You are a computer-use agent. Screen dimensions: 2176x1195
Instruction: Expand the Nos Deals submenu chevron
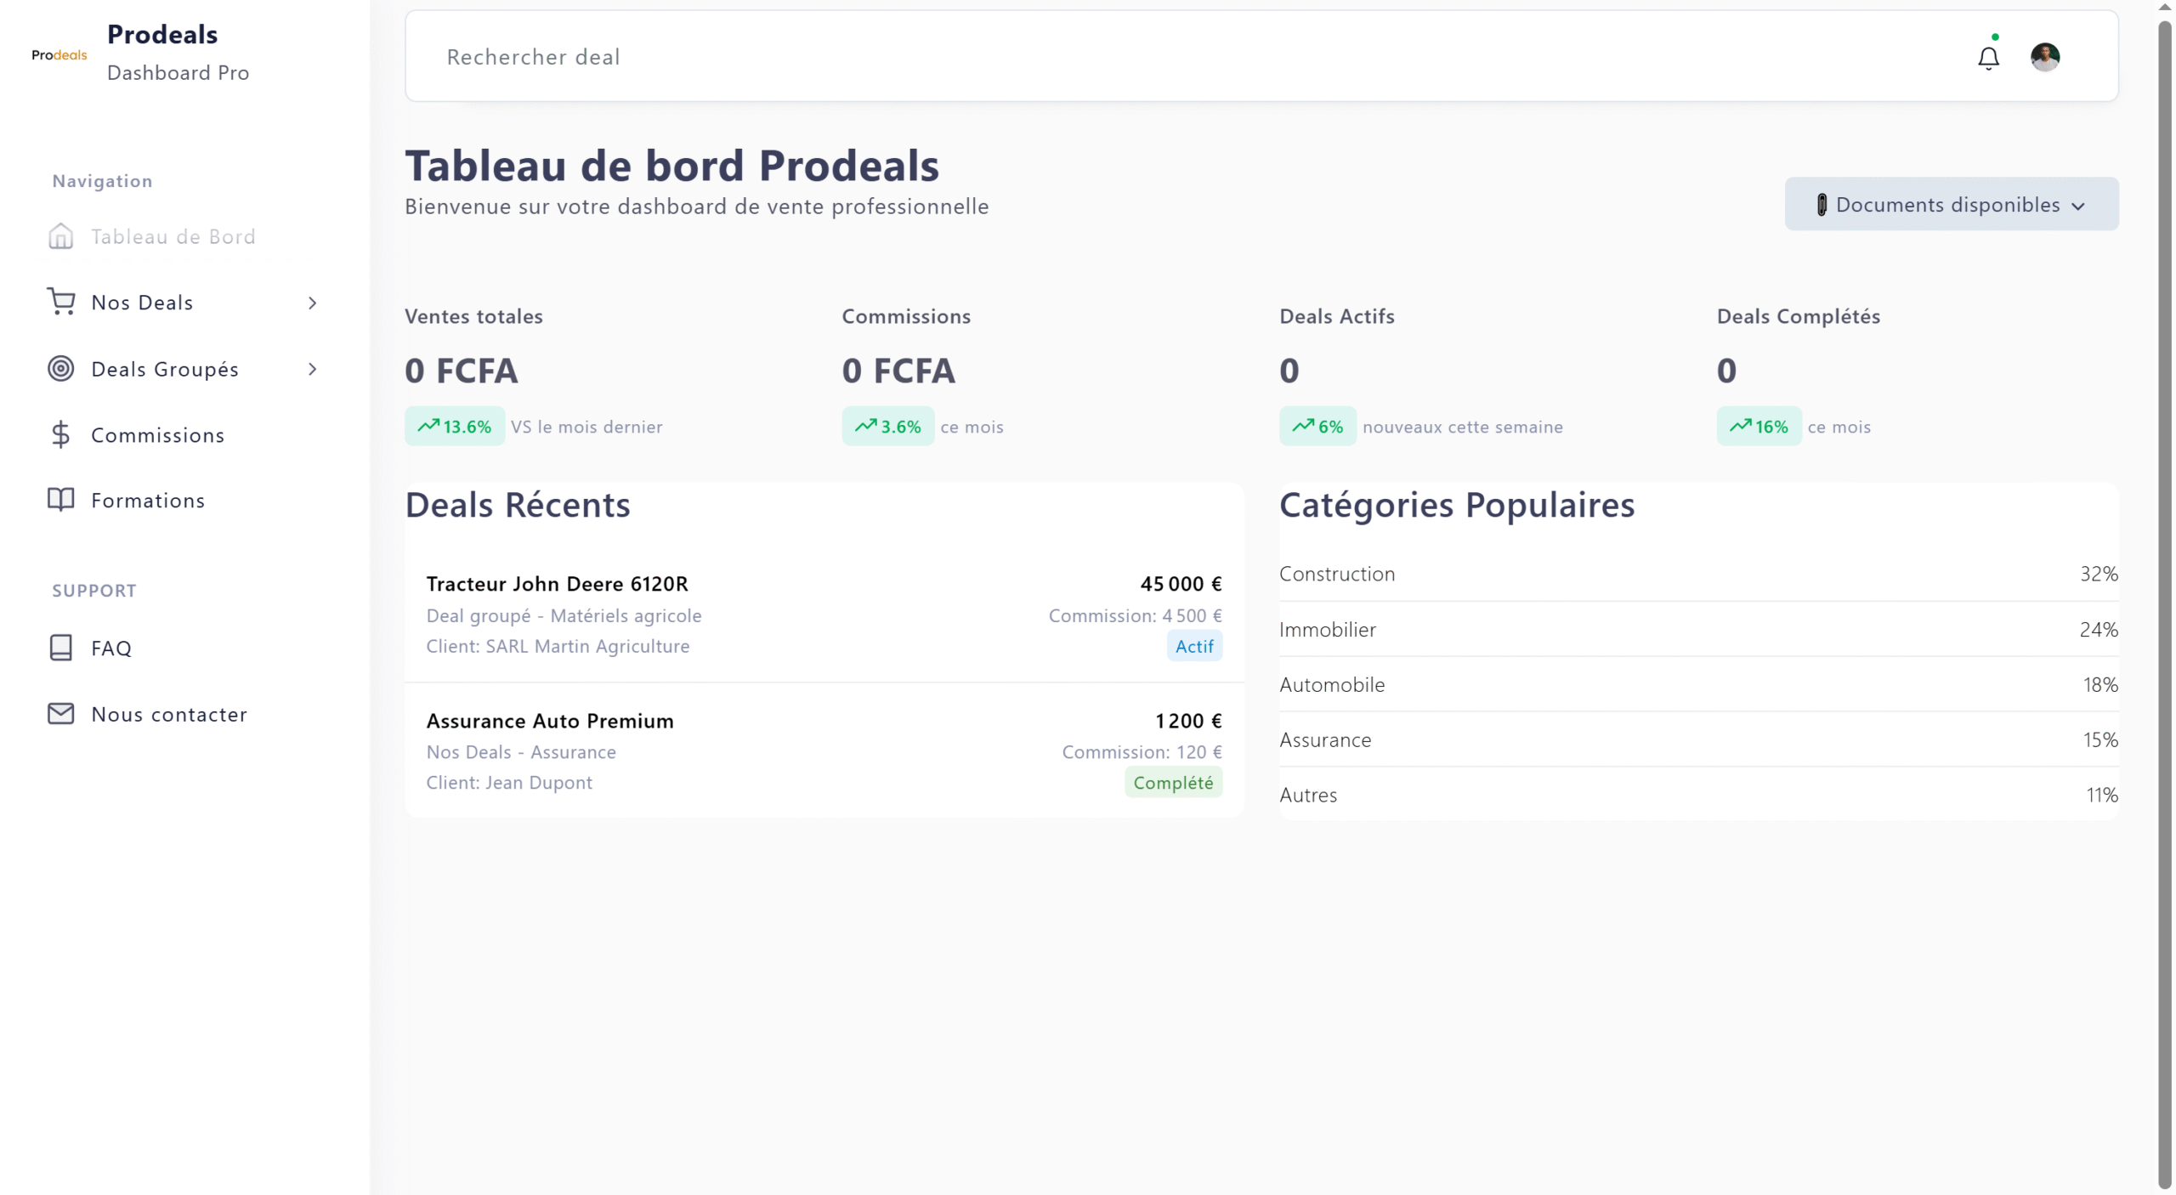point(311,303)
